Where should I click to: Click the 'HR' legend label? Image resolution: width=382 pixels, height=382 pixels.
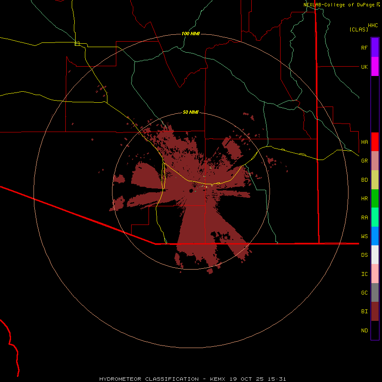click(x=364, y=199)
